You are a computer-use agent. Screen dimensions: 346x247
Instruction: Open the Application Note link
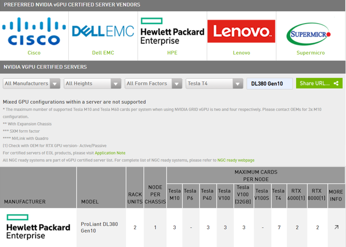pyautogui.click(x=110, y=153)
